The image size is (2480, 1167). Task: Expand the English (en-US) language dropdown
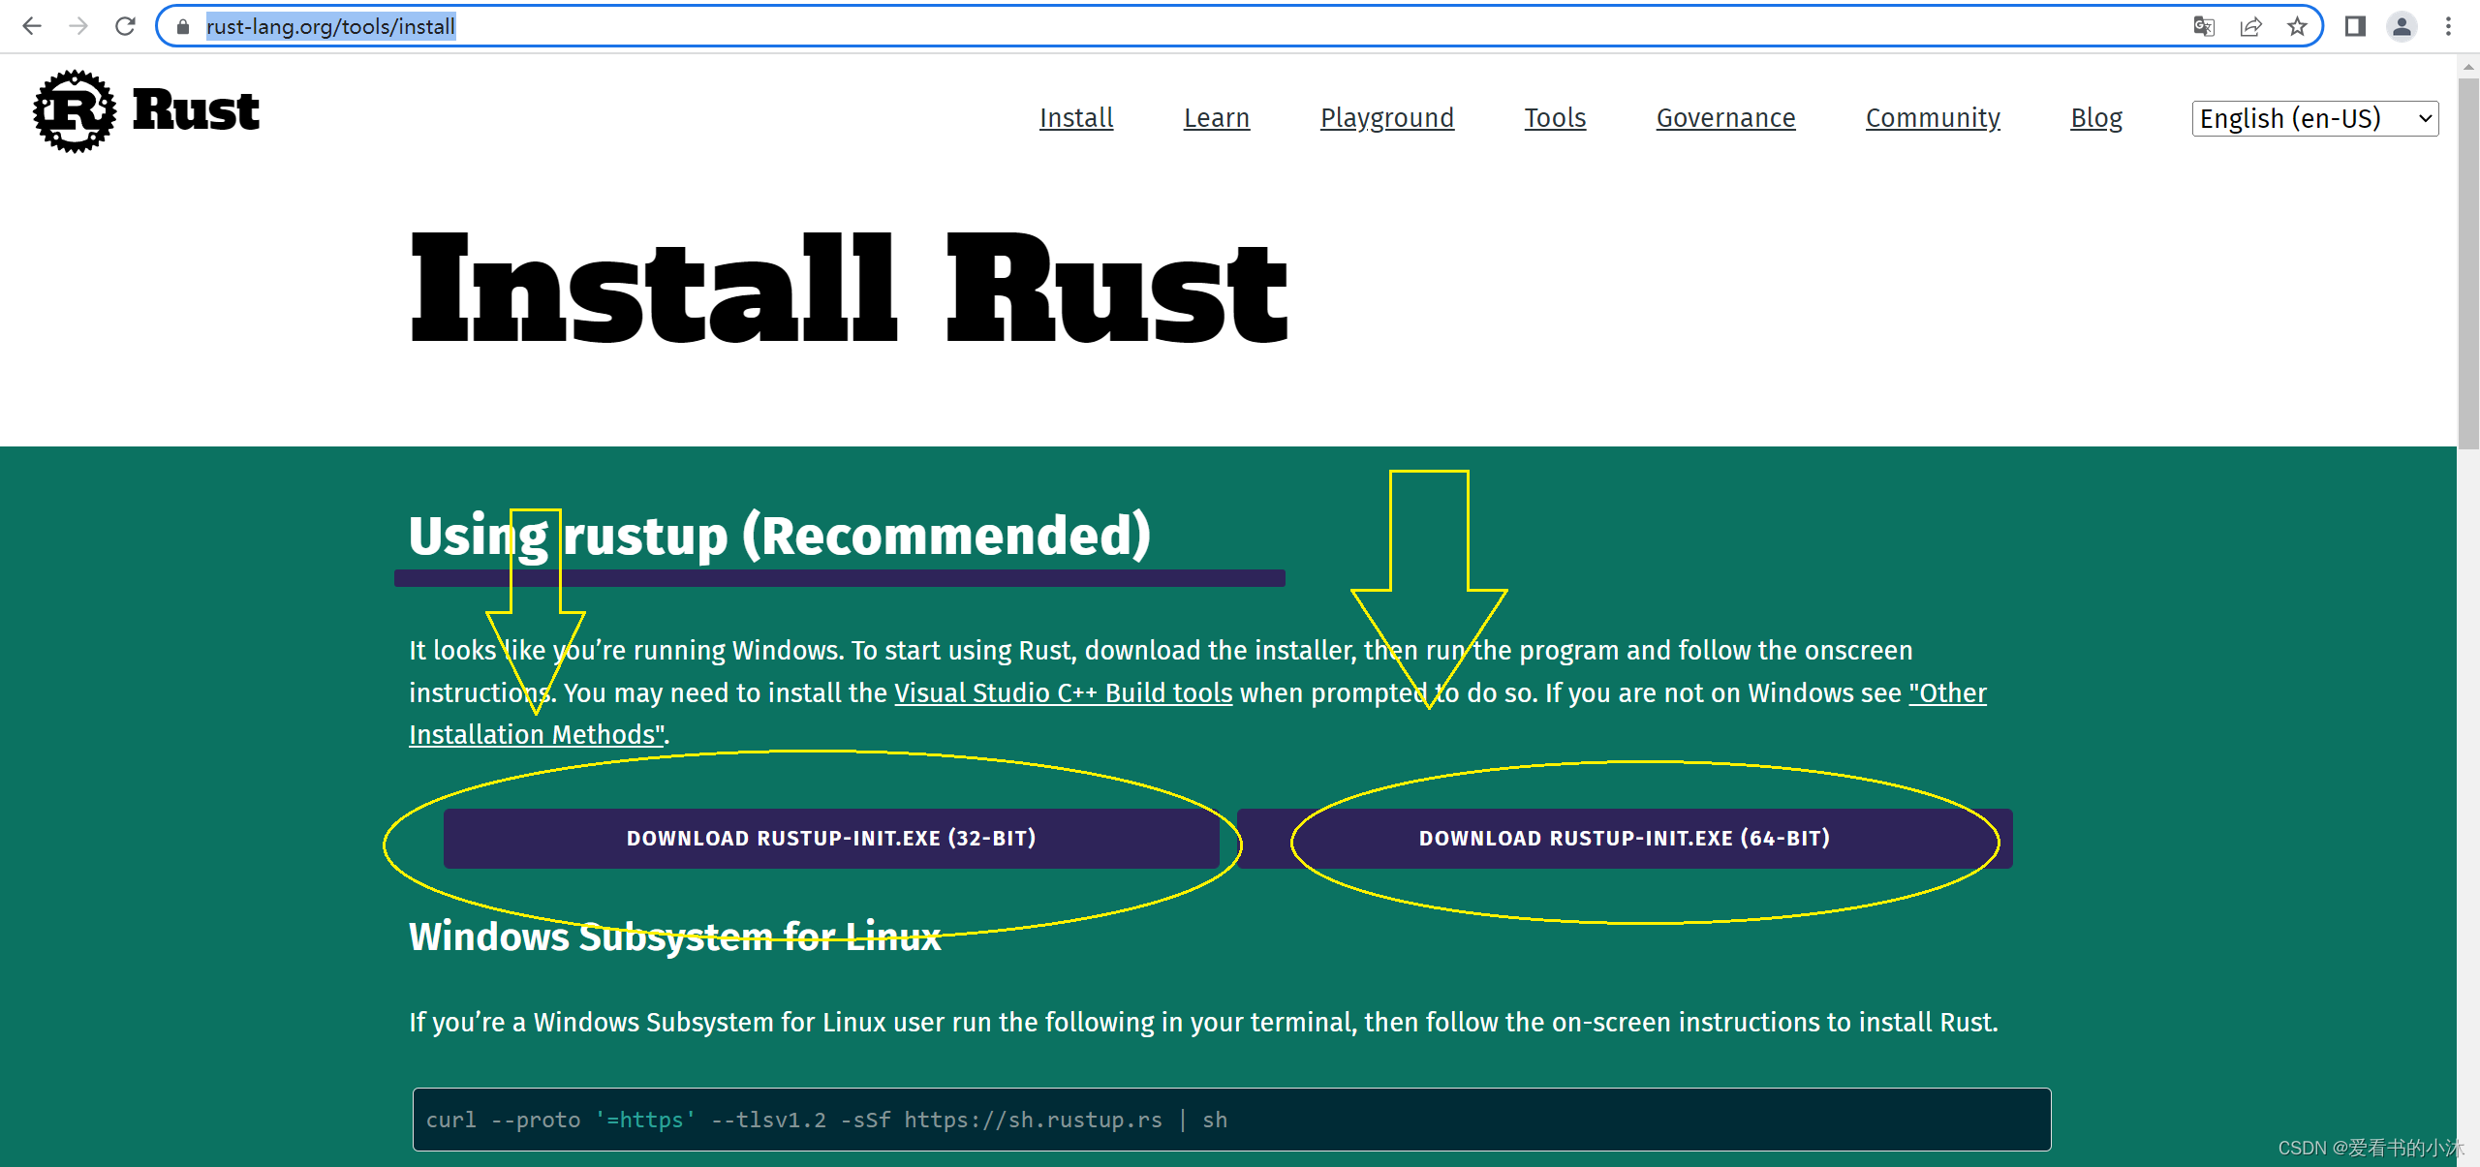pos(2315,118)
